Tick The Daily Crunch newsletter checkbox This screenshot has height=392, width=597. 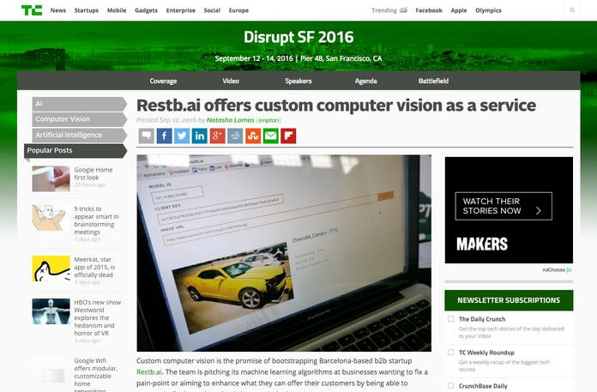pyautogui.click(x=451, y=319)
